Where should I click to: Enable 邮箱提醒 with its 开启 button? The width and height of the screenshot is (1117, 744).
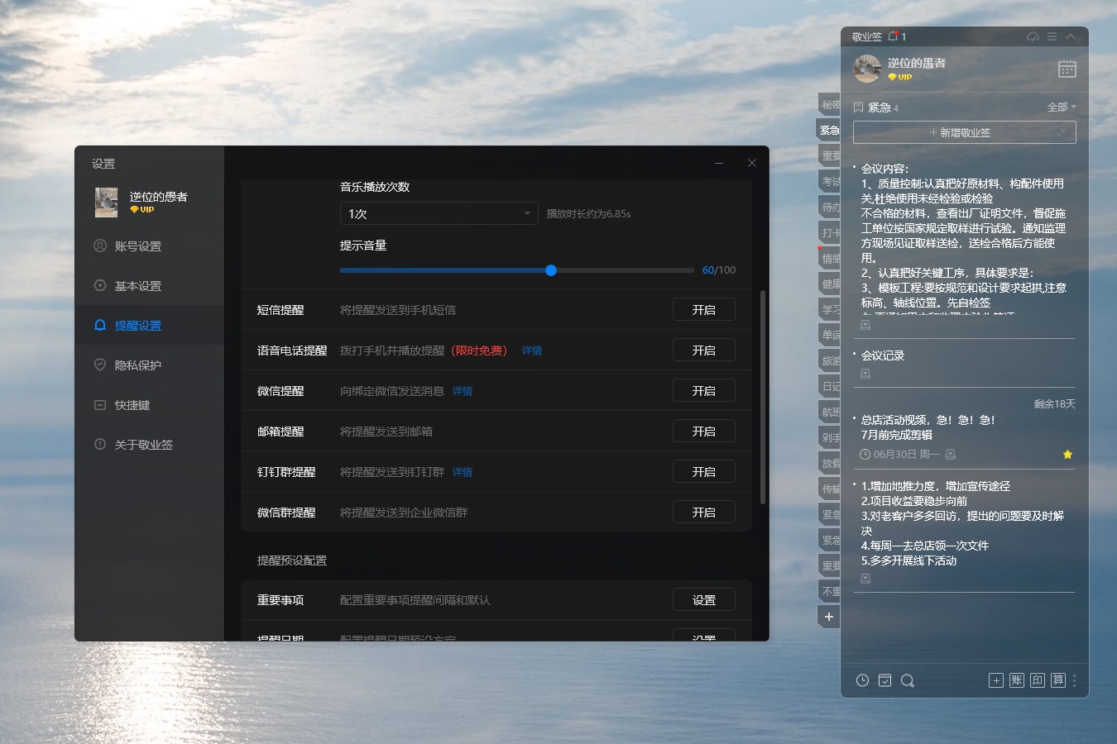[x=703, y=432]
